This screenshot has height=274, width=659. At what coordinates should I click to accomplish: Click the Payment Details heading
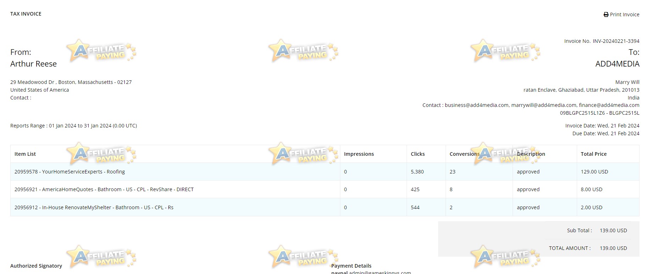pyautogui.click(x=351, y=266)
